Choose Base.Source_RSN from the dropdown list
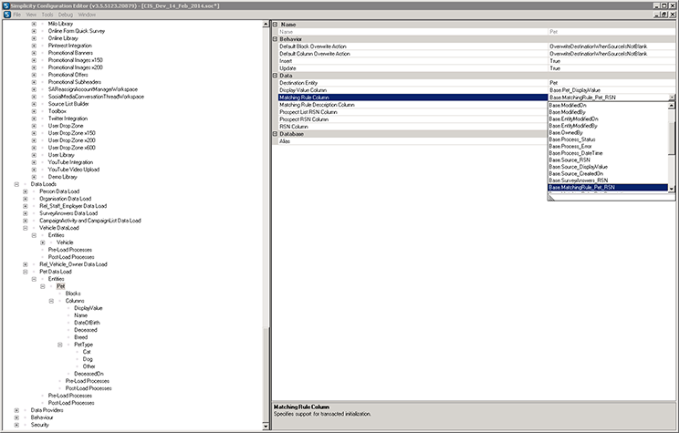The height and width of the screenshot is (433, 679). pos(608,160)
